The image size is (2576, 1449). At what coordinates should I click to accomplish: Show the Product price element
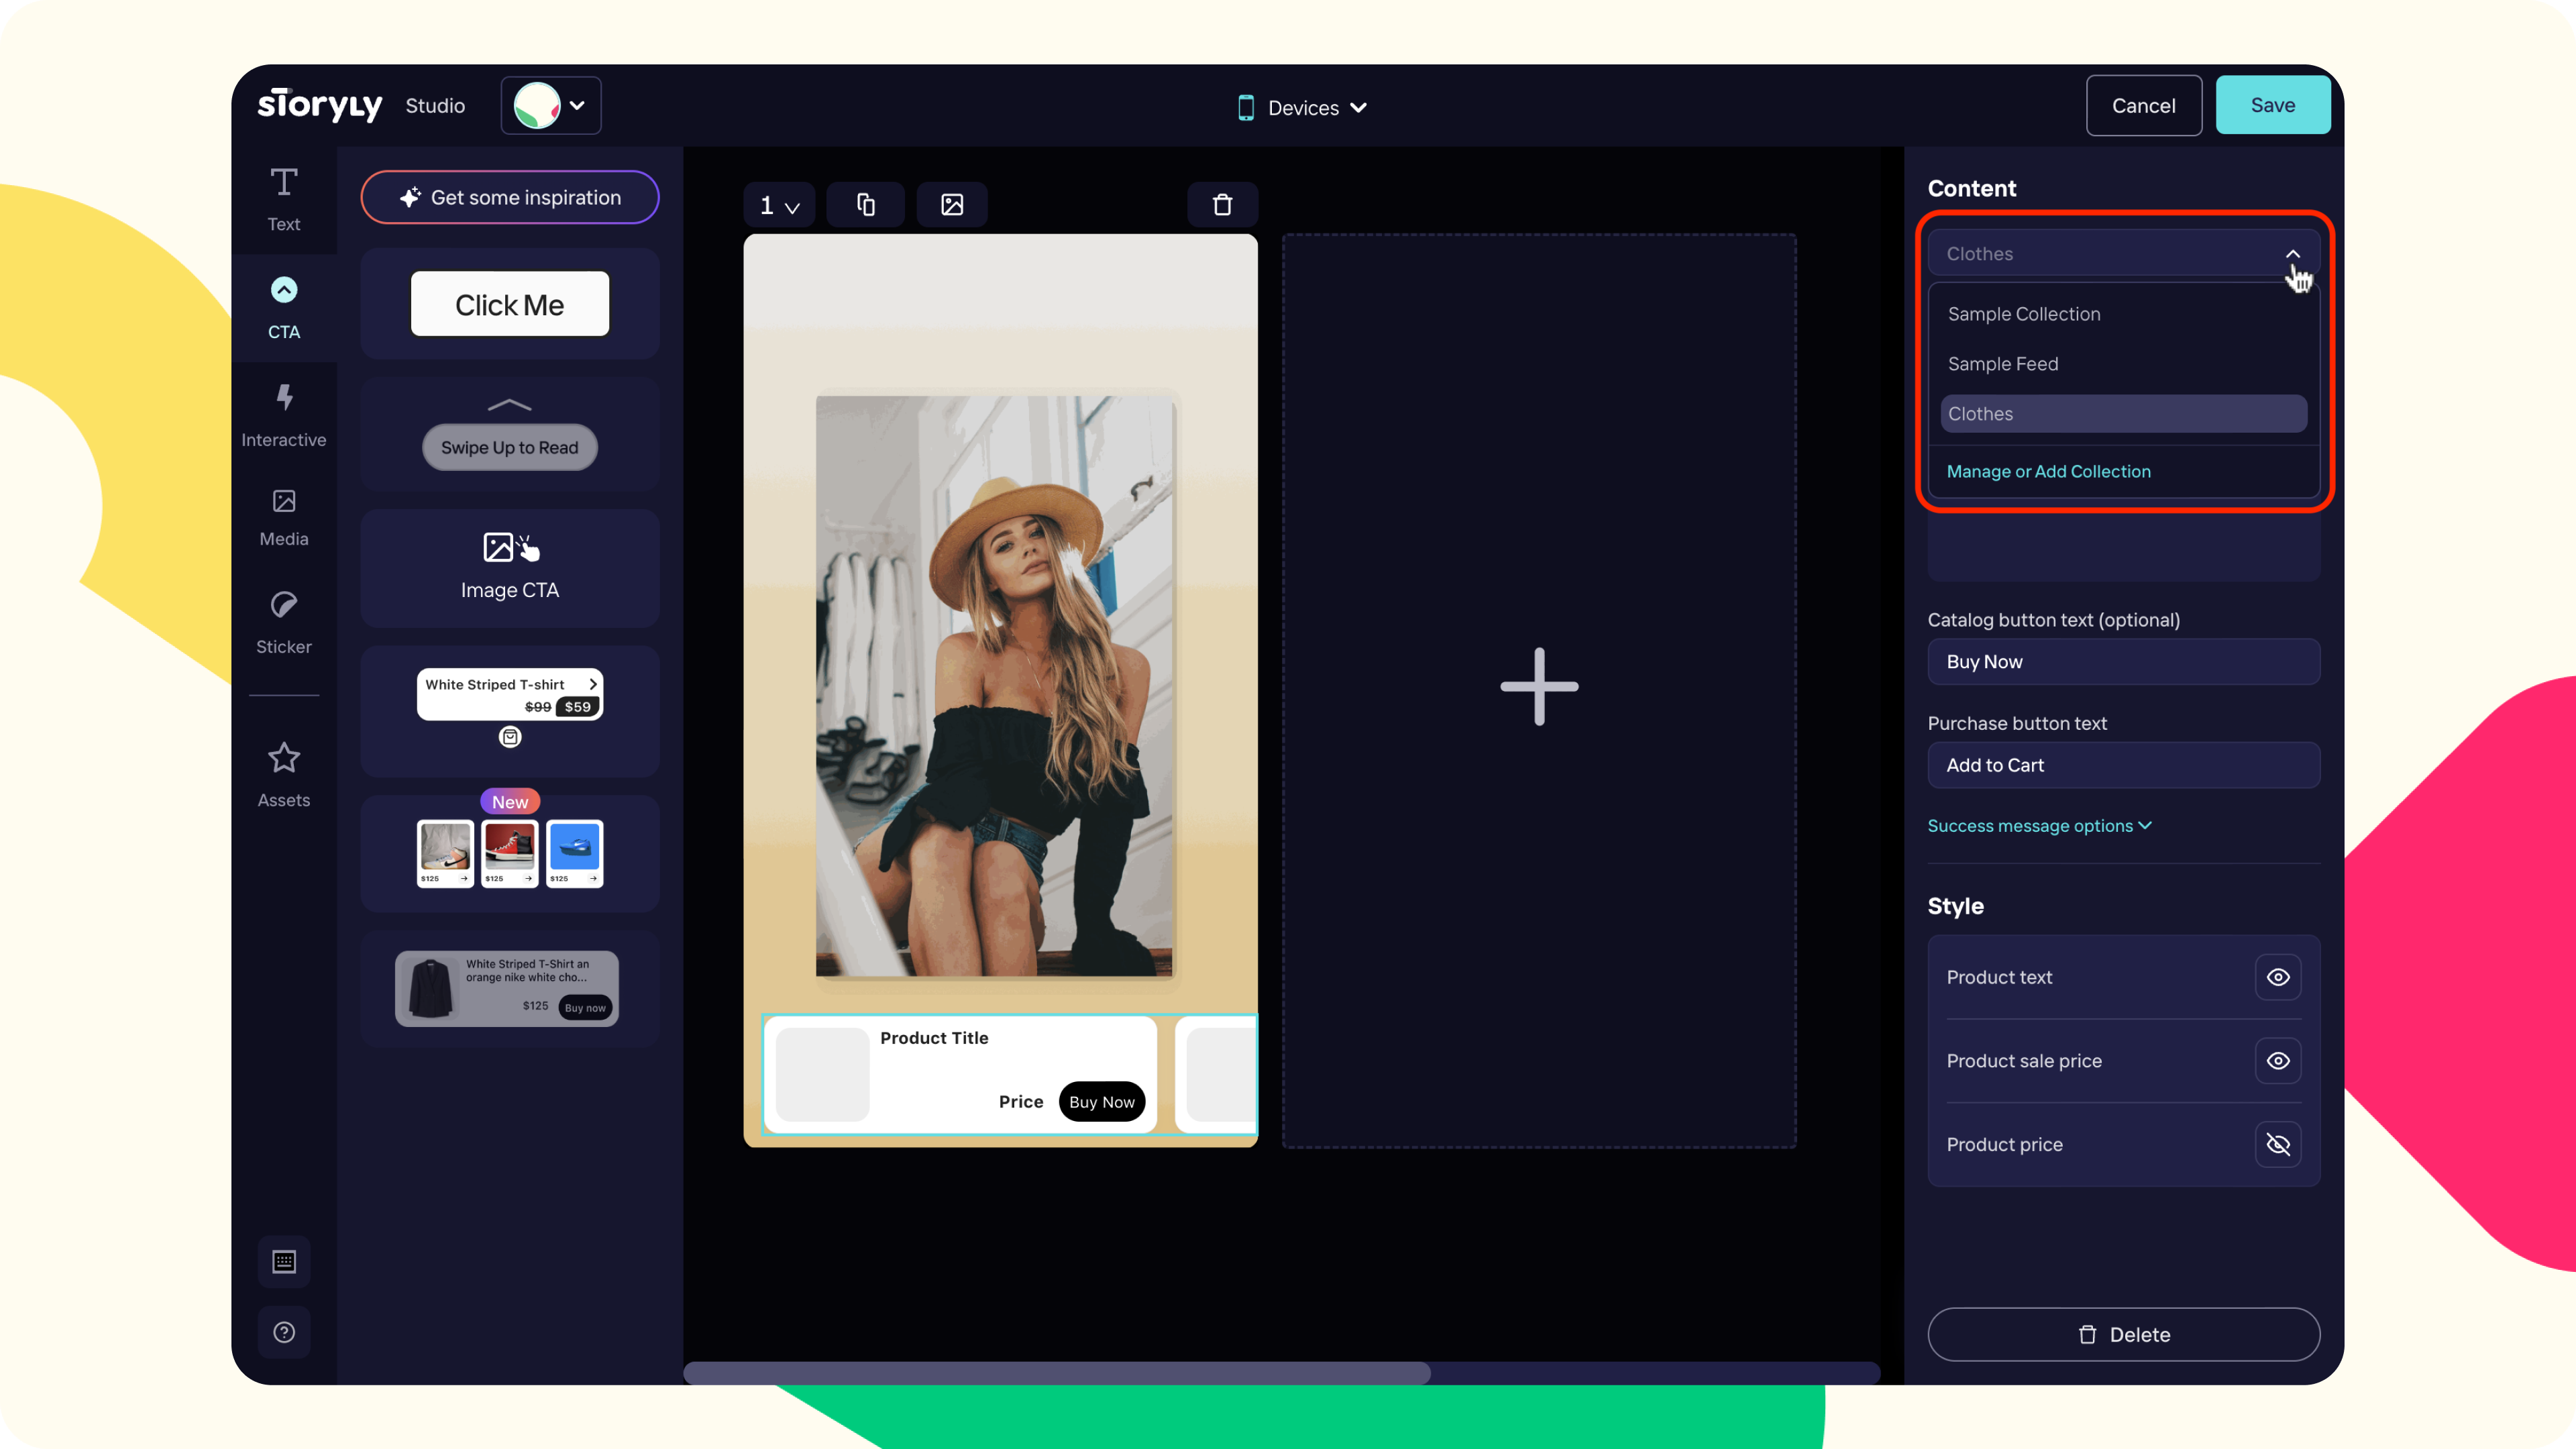[2277, 1144]
